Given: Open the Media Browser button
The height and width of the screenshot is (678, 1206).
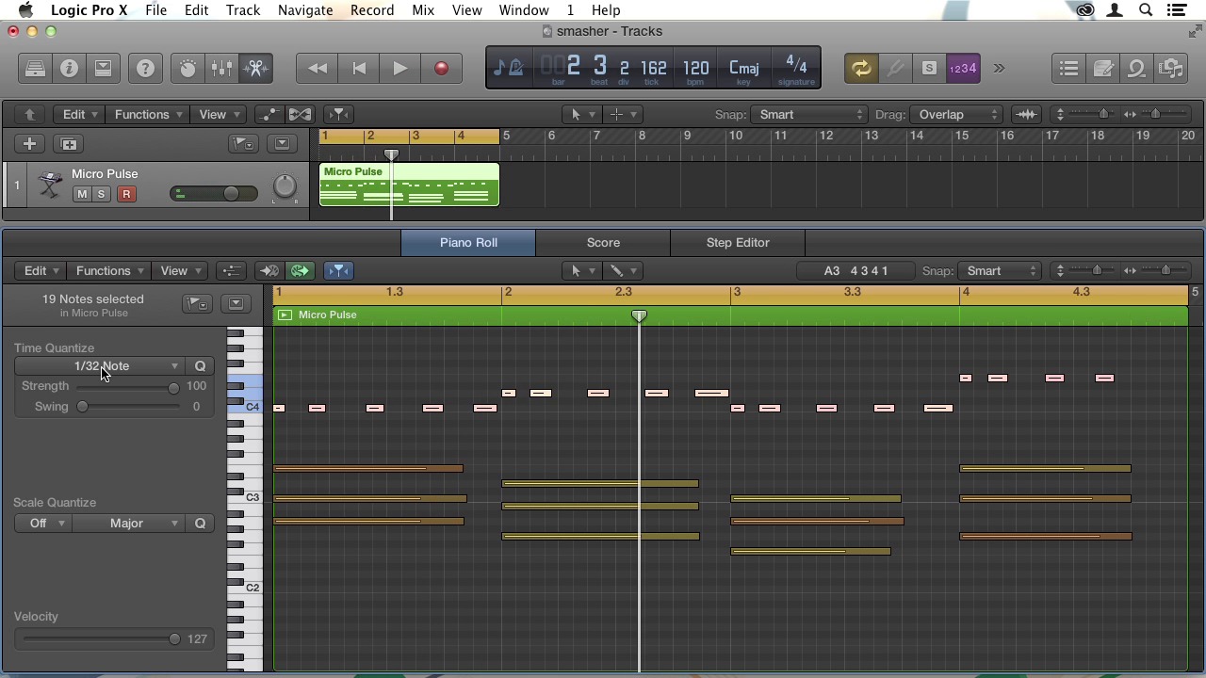Looking at the screenshot, I should [1170, 69].
